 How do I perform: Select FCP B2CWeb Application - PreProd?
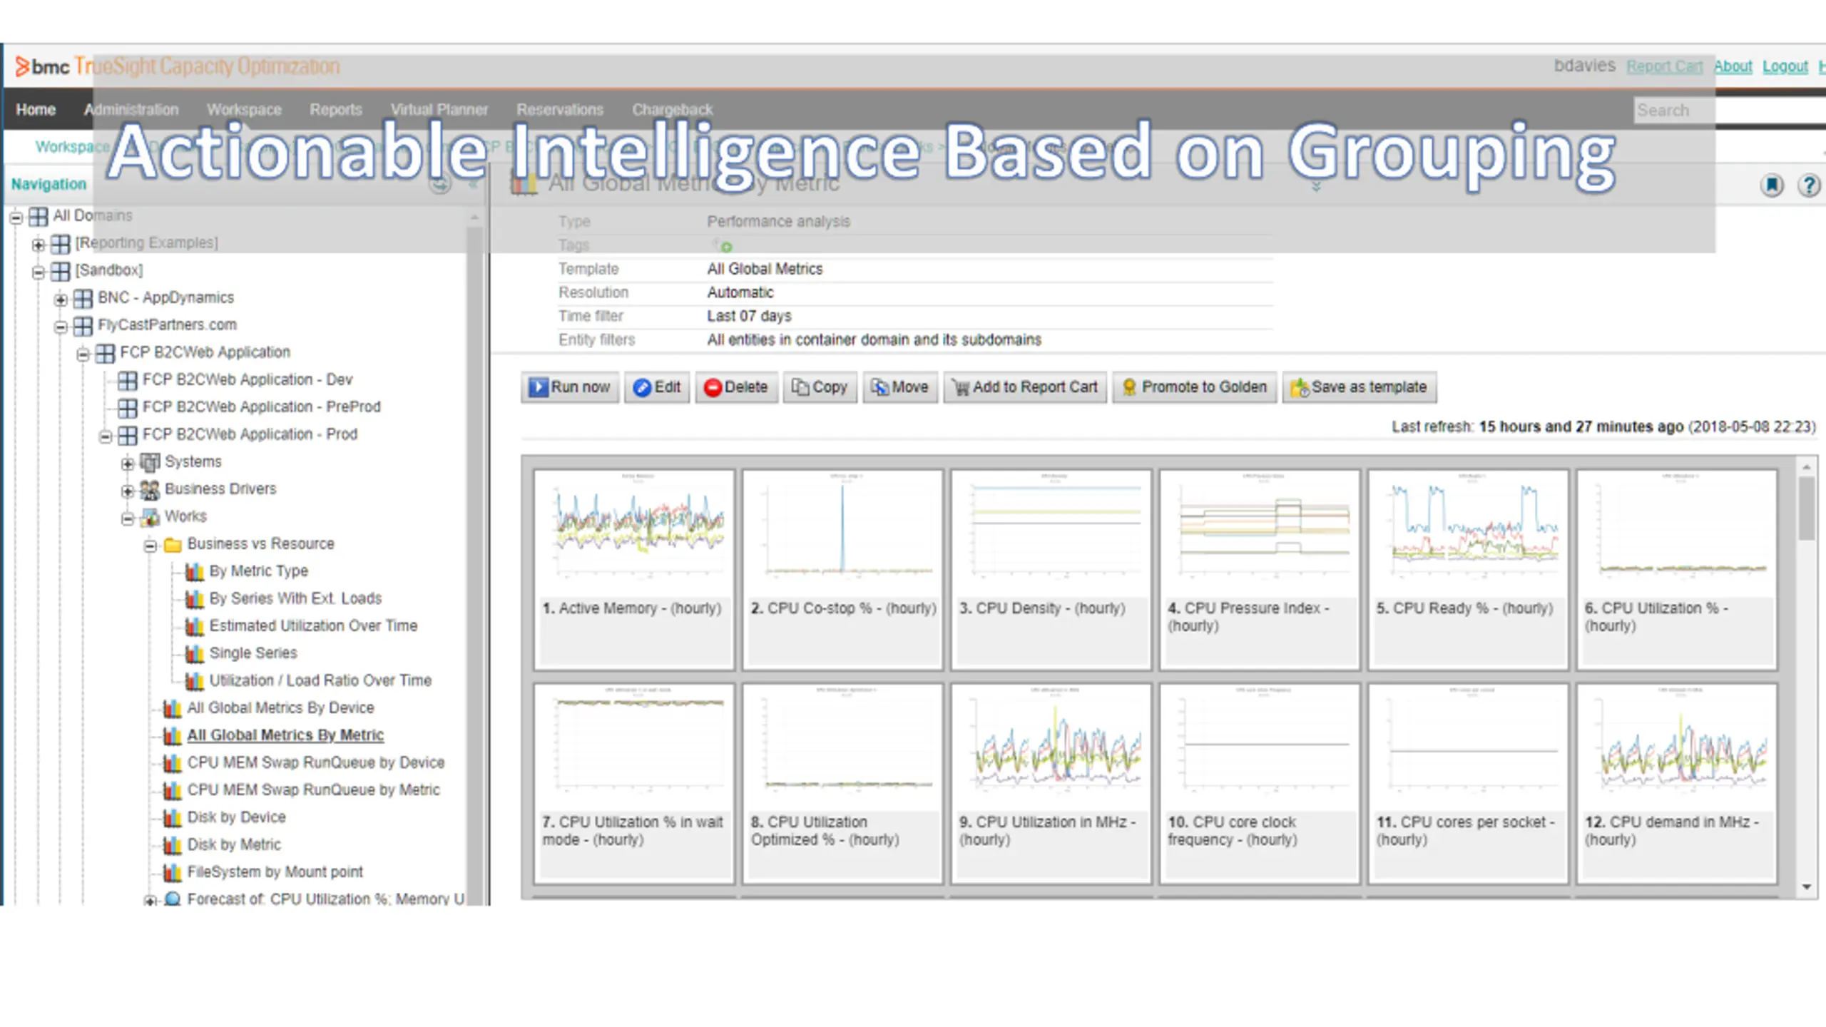[261, 407]
